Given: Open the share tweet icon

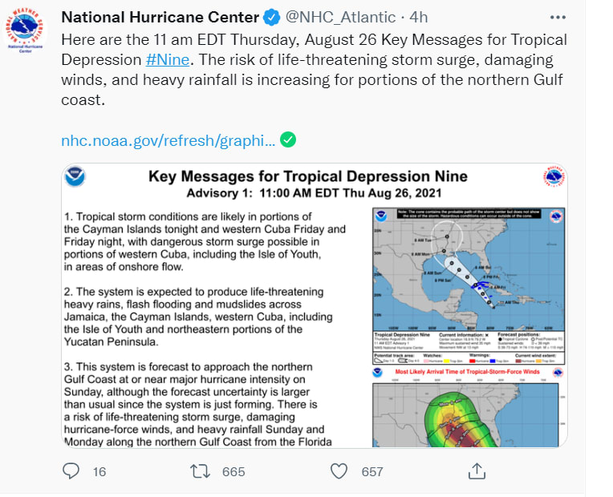Looking at the screenshot, I should click(x=477, y=471).
